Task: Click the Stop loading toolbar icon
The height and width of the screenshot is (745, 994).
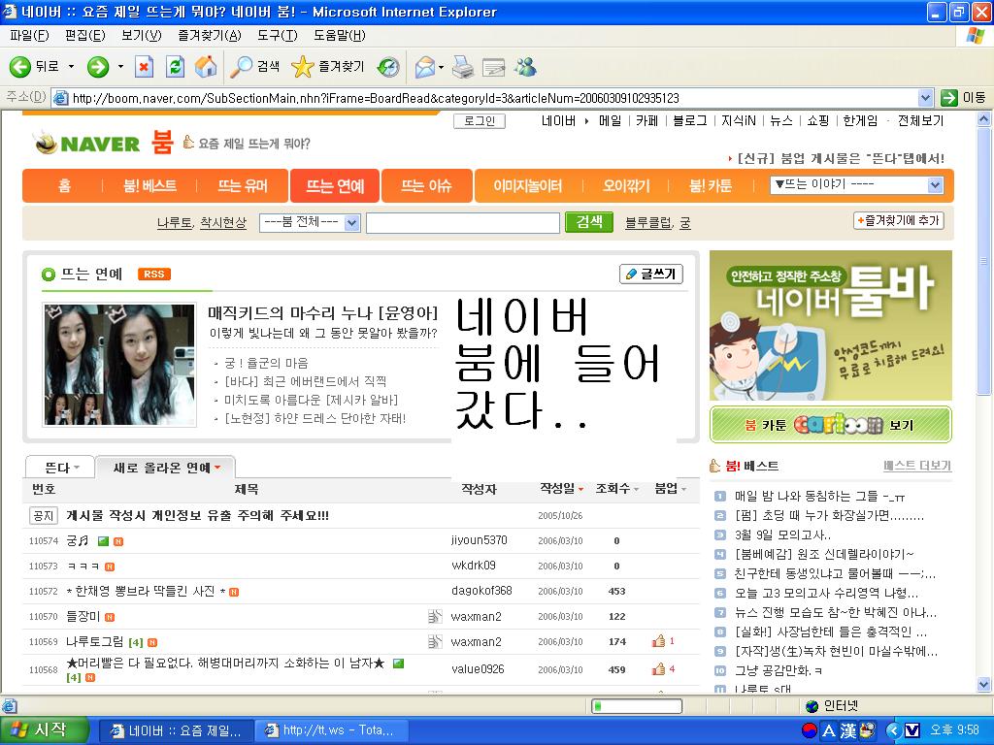Action: click(x=144, y=67)
